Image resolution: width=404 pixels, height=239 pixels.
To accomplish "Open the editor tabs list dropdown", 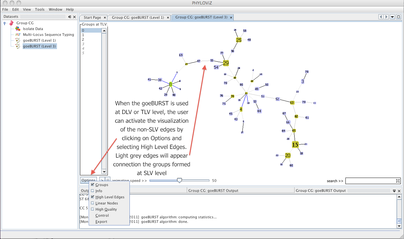I will [392, 17].
